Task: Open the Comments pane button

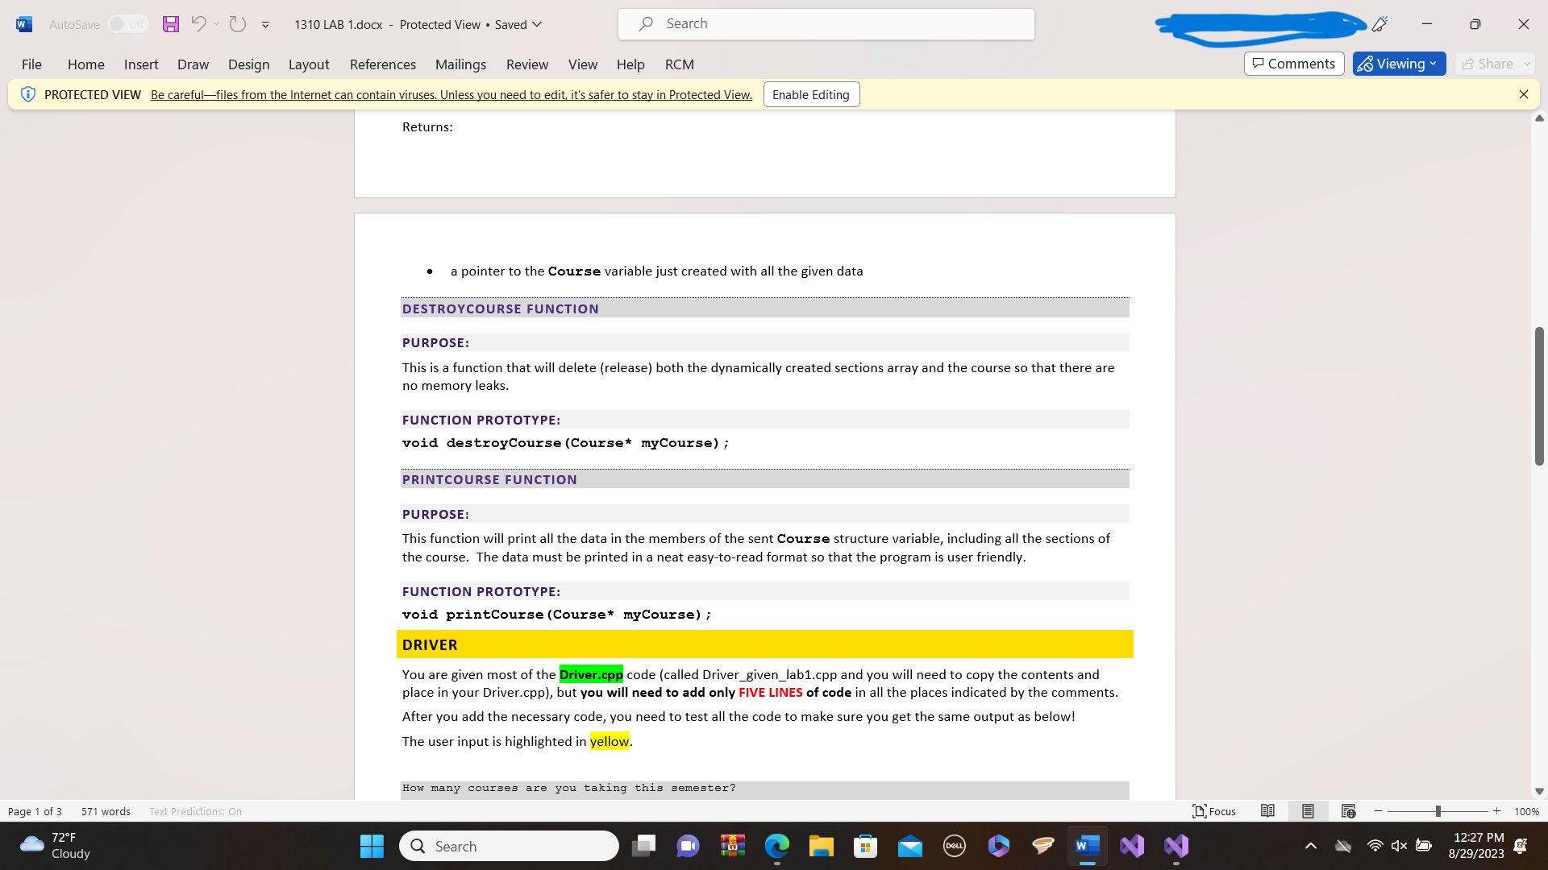Action: point(1293,64)
